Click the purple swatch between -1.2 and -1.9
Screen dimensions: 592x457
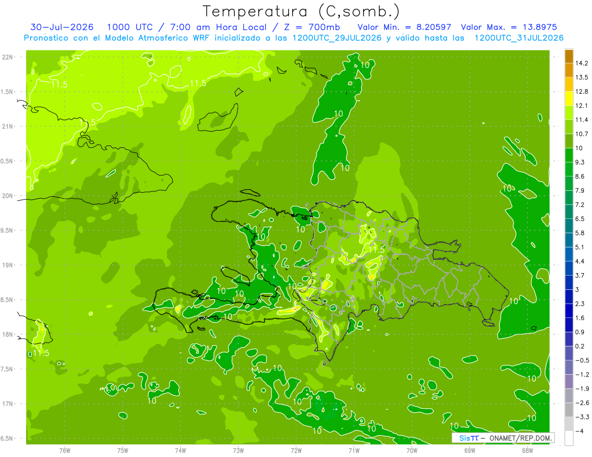point(569,382)
